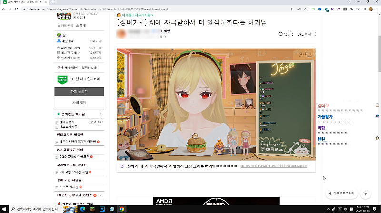Open the OGQ 고멤티콘 공모전 board
381x213 pixels.
(x=74, y=157)
